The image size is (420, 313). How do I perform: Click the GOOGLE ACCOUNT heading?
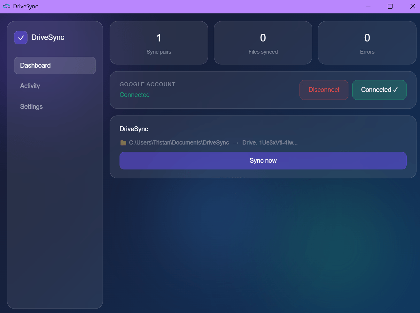pyautogui.click(x=147, y=84)
